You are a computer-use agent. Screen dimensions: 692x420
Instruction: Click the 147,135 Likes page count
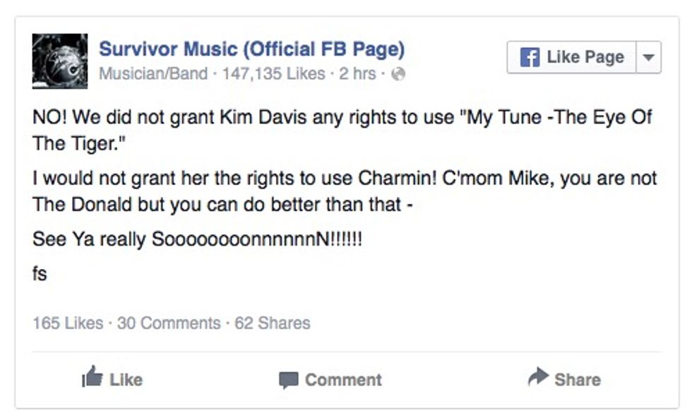click(273, 74)
